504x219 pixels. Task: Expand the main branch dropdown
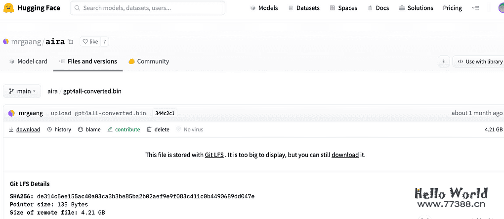22,91
